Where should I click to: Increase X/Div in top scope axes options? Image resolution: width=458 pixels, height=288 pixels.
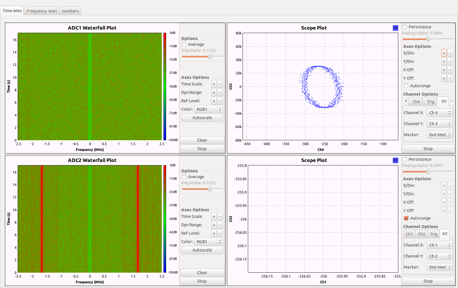(444, 53)
